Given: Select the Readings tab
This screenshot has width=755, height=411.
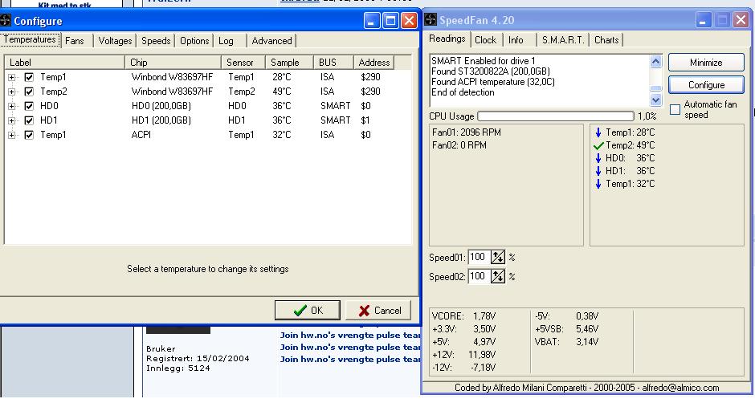Looking at the screenshot, I should coord(447,39).
